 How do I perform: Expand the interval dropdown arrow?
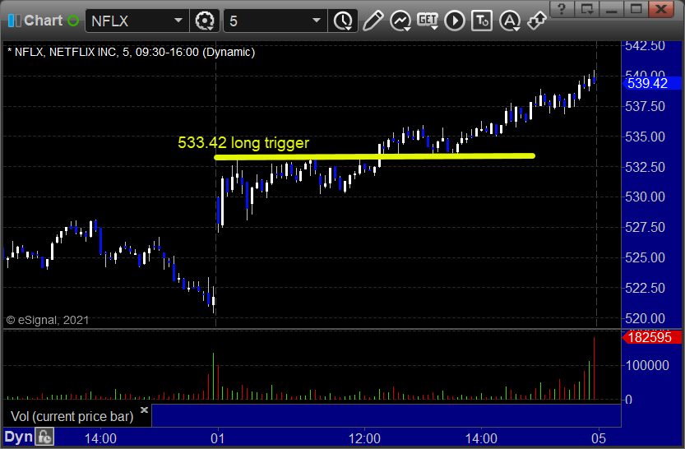[x=317, y=21]
